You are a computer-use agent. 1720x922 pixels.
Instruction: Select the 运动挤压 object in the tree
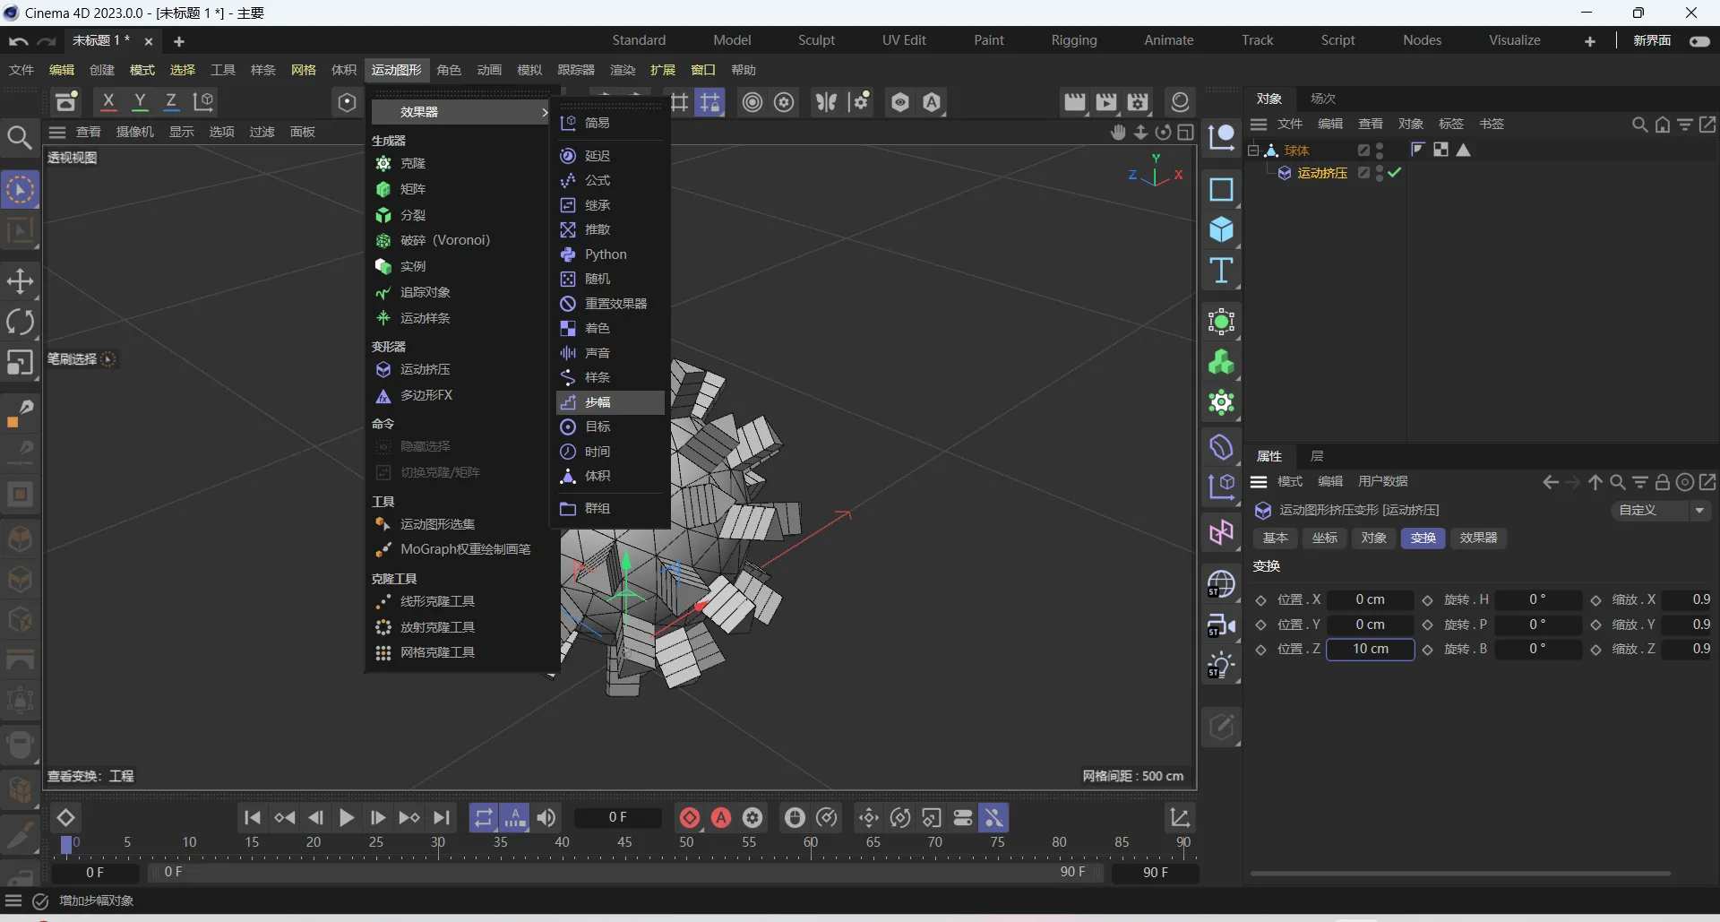click(x=1321, y=173)
